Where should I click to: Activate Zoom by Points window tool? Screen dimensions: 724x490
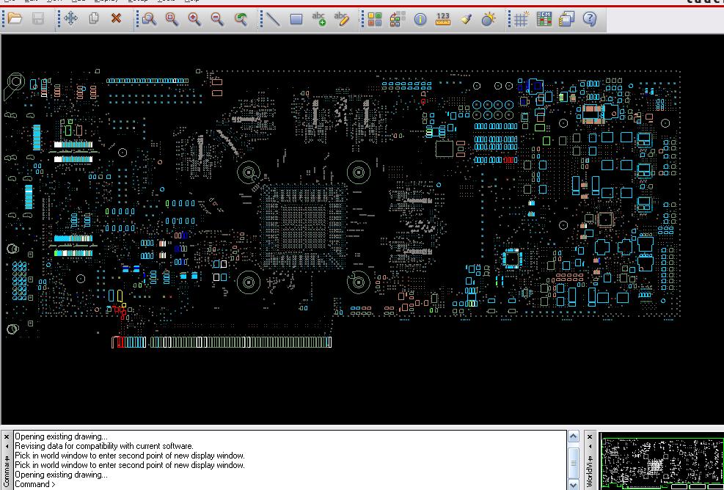(x=149, y=19)
